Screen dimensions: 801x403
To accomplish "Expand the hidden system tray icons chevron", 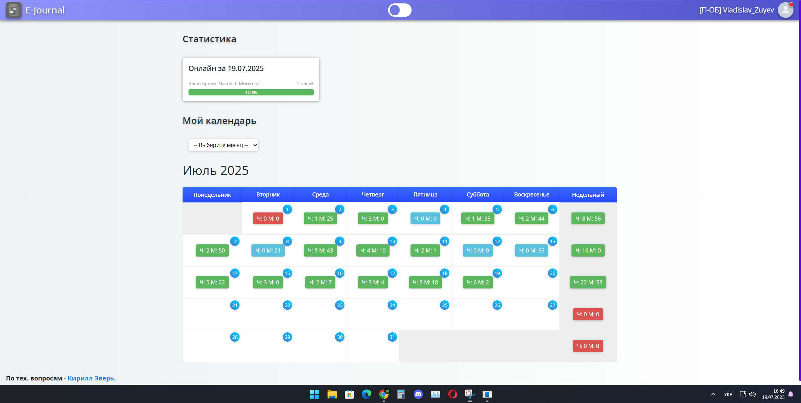I will (713, 394).
